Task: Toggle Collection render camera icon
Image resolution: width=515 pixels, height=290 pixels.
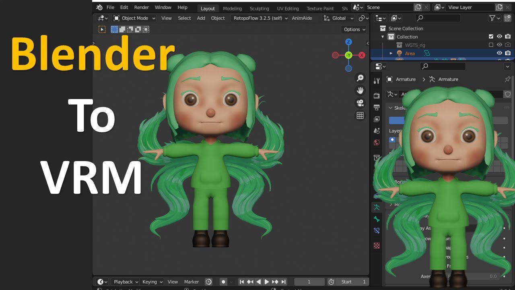Action: 508,37
